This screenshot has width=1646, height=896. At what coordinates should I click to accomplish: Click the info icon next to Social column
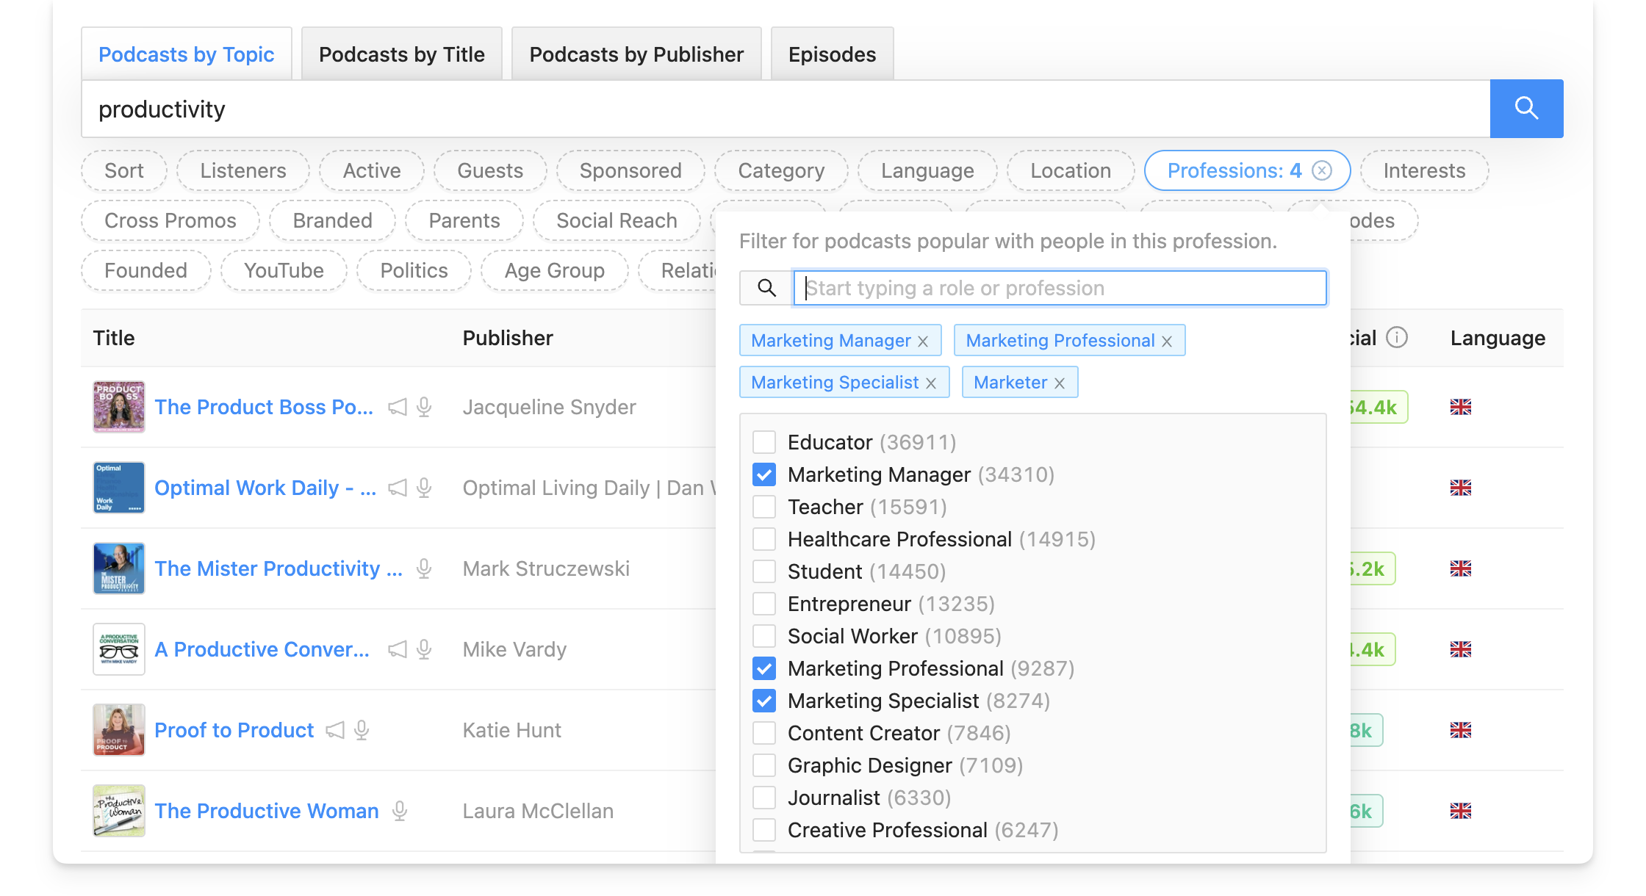1397,337
